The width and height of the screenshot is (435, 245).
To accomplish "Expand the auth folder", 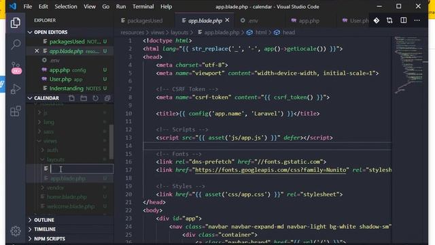I will point(52,150).
